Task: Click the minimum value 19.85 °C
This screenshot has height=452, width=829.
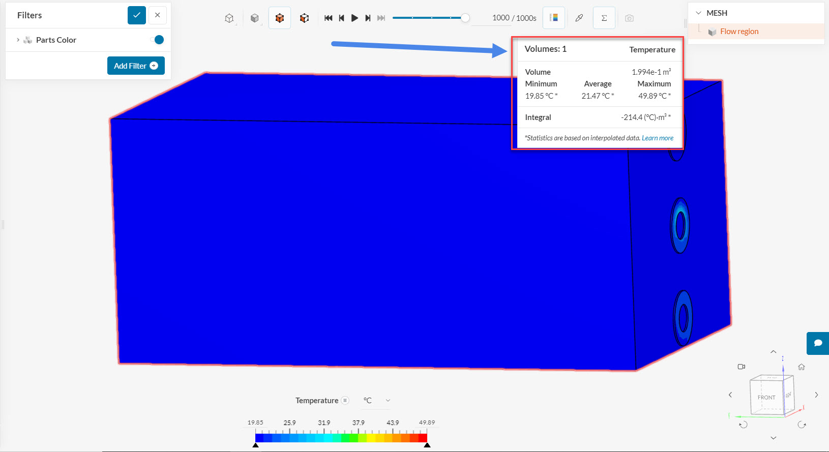Action: (541, 96)
